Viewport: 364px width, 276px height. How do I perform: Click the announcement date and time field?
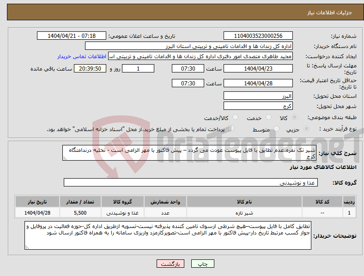tap(72, 36)
